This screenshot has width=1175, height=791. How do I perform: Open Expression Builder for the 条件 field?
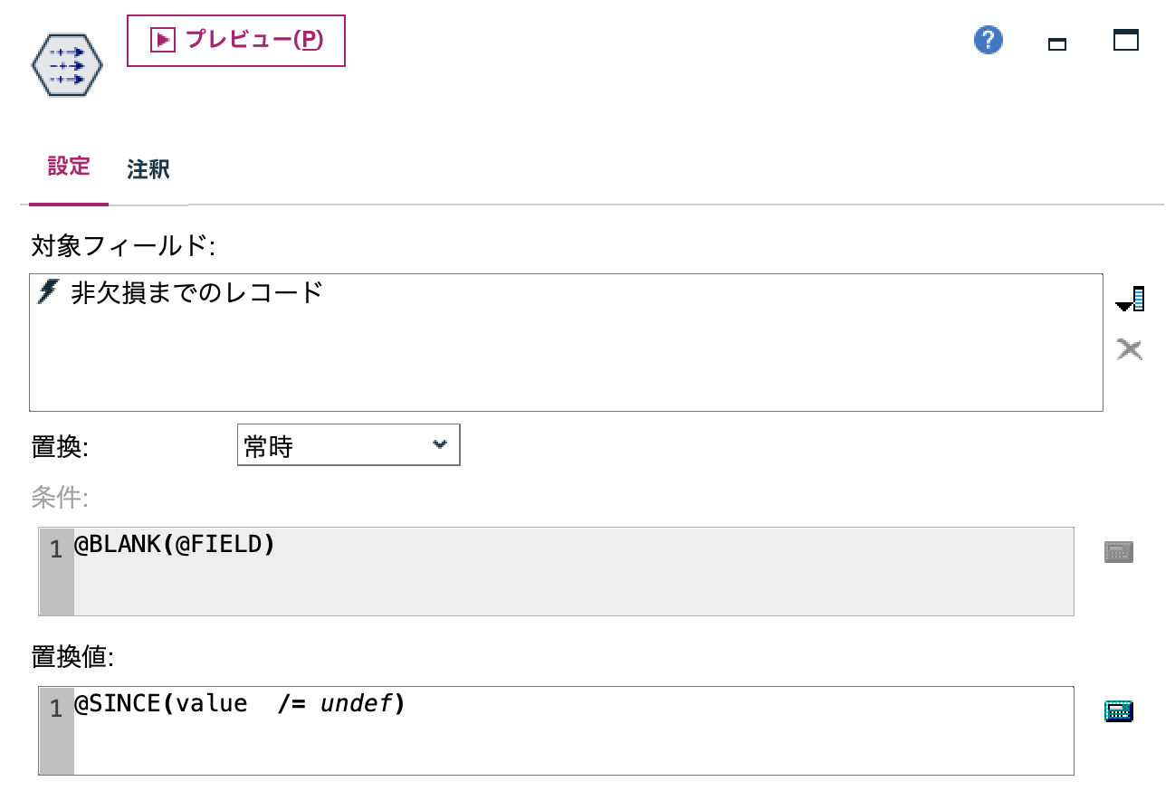click(1118, 550)
